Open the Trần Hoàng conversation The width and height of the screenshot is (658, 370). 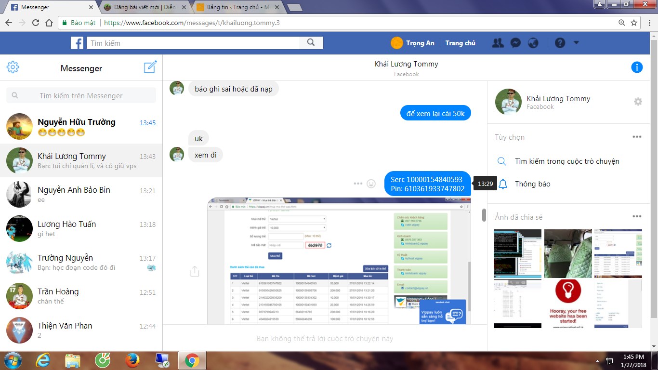[x=81, y=296]
